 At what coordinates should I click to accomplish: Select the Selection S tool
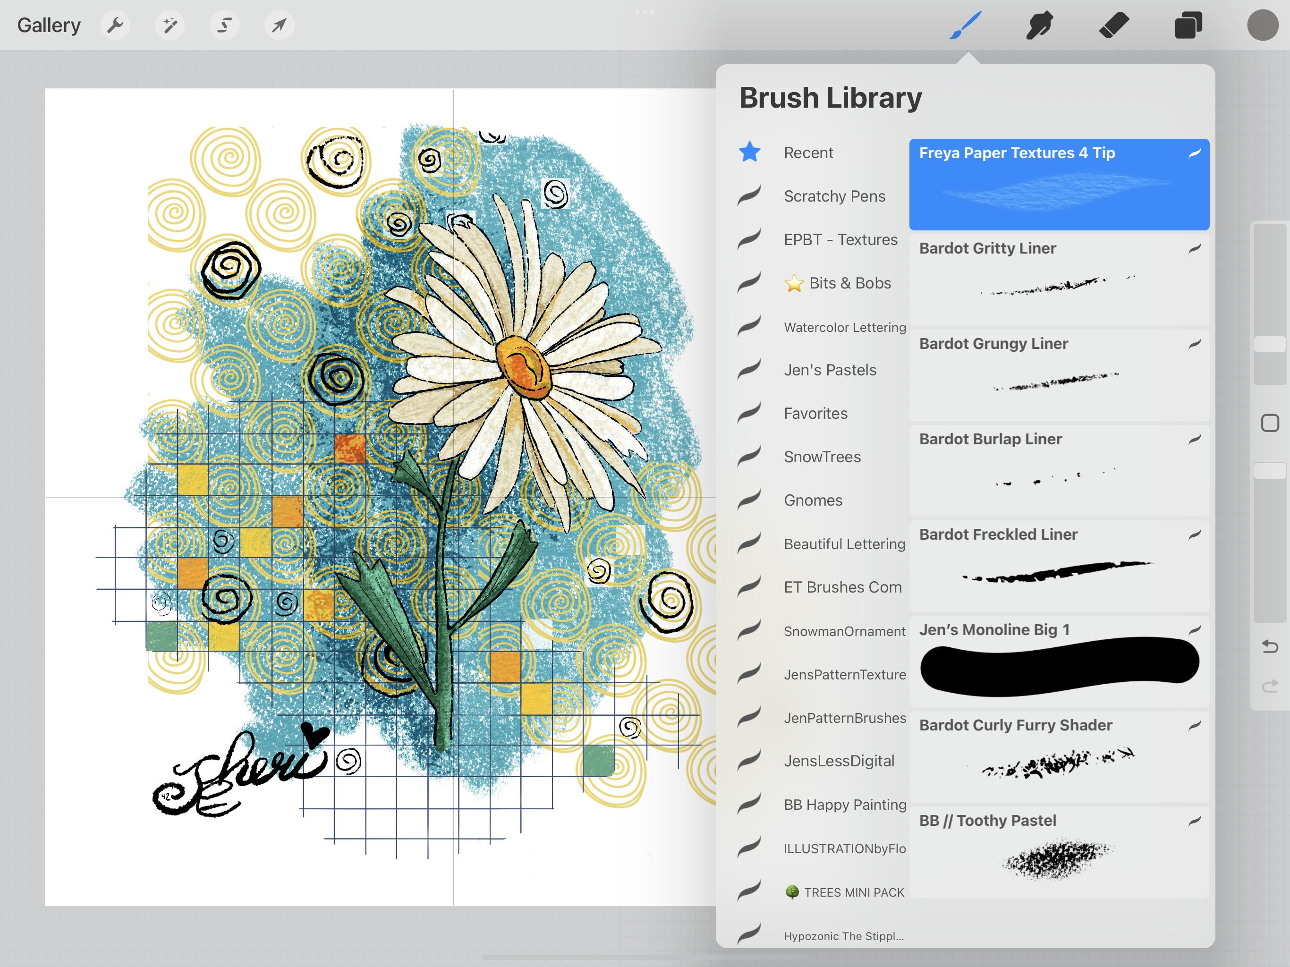[225, 25]
